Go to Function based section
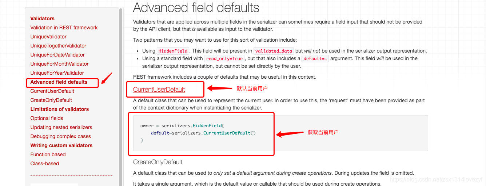The height and width of the screenshot is (186, 486). [x=48, y=154]
